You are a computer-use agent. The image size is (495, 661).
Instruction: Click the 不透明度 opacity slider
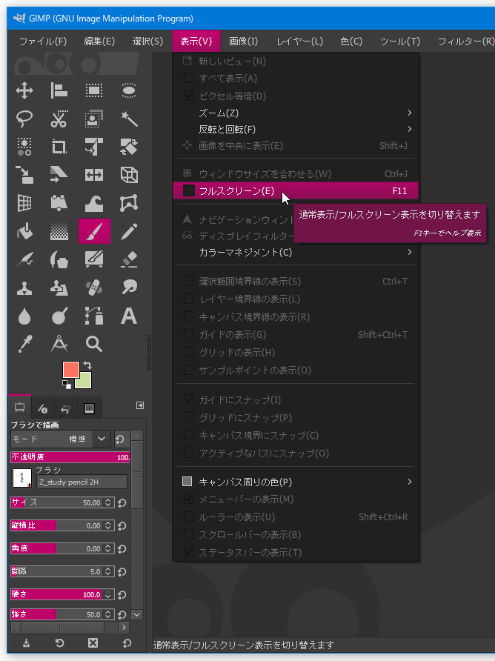tap(70, 457)
